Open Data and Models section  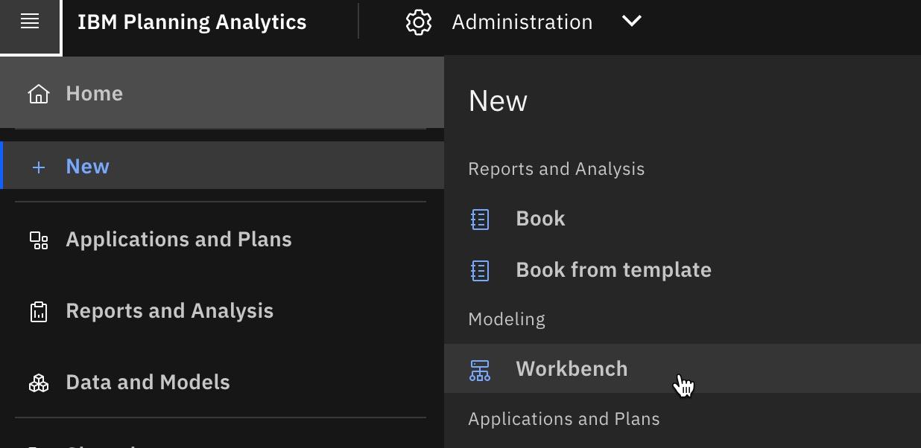(148, 383)
